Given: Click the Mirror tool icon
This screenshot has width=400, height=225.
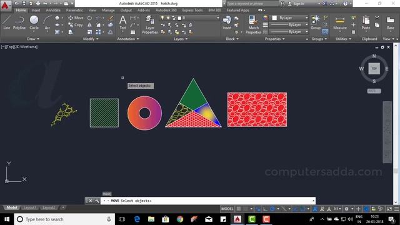Looking at the screenshot, I should pos(89,25).
